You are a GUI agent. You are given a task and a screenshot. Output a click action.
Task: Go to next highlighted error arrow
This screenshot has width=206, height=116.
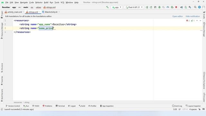tap(200, 21)
